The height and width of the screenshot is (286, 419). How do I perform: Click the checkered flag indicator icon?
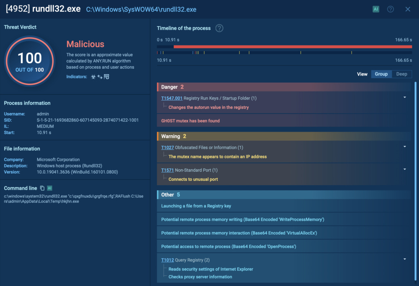coord(106,77)
